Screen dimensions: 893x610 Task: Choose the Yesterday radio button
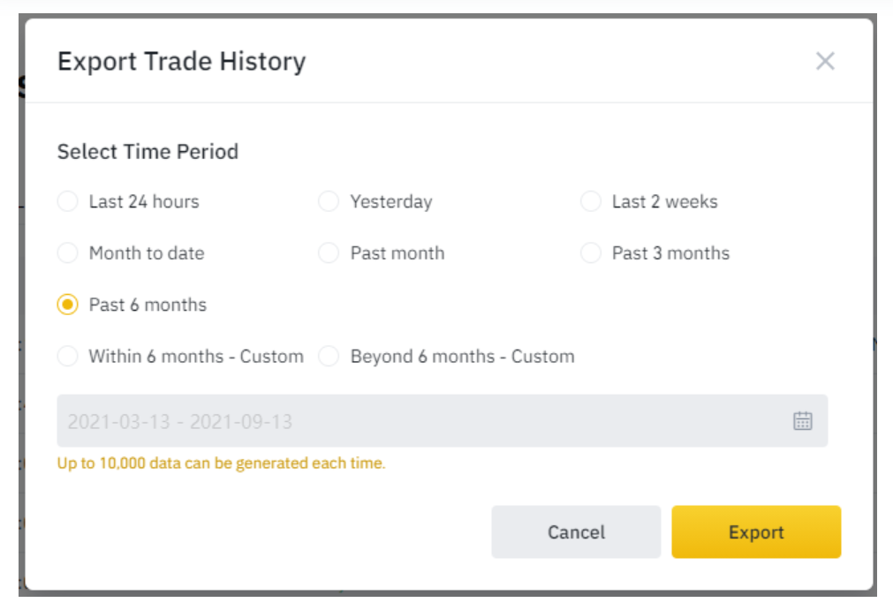pos(329,201)
